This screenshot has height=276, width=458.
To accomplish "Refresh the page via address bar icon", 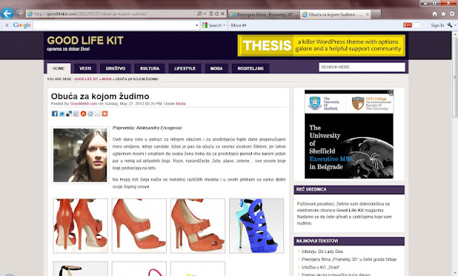I will pos(217,14).
